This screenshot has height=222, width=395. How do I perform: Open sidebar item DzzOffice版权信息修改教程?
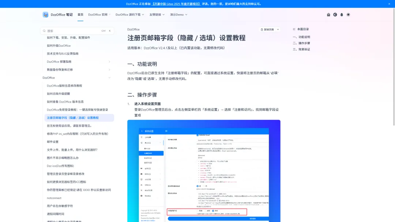pyautogui.click(x=64, y=86)
